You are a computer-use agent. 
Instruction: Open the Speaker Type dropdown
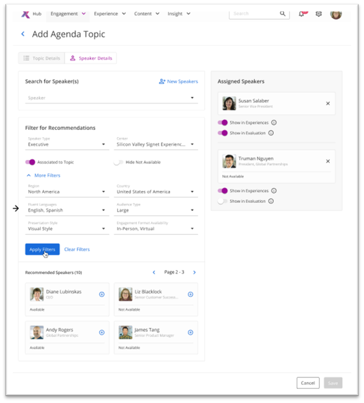tap(67, 144)
